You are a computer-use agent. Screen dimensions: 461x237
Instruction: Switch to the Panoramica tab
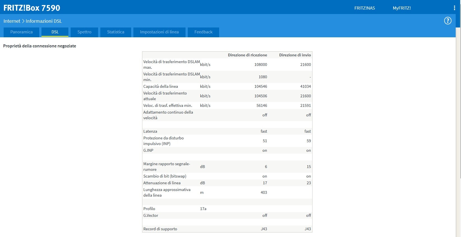[x=21, y=32]
